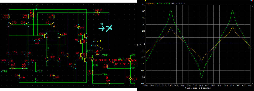This screenshot has width=254, height=91.
Task: Select resistor R1 100 symbol
Action: [93, 72]
